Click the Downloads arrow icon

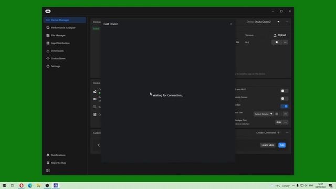(48, 51)
